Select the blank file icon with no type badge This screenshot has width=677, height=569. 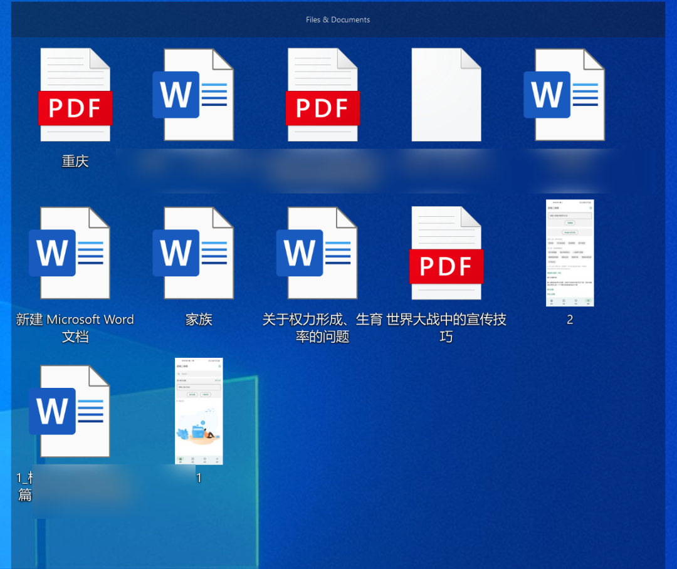[446, 95]
